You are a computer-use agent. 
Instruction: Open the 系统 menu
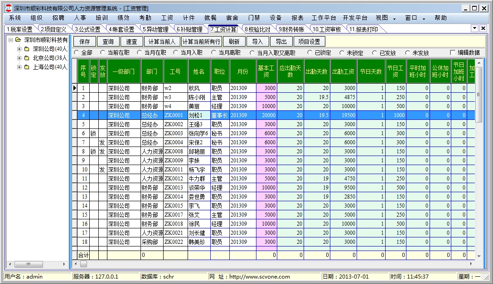pyautogui.click(x=15, y=18)
